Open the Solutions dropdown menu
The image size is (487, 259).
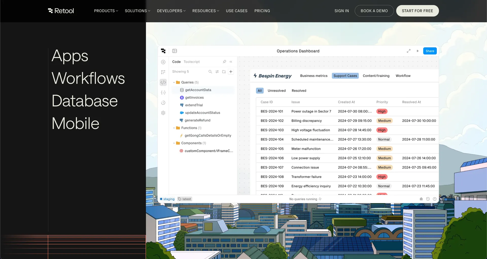tap(137, 11)
